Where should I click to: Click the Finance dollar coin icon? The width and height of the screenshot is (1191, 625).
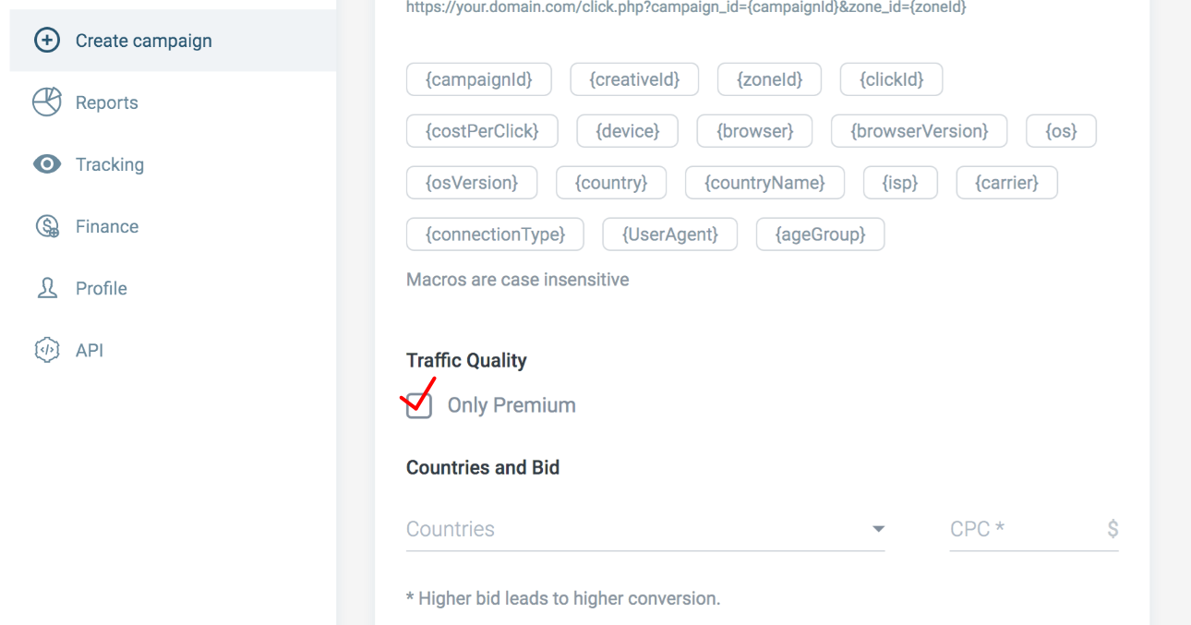pos(46,226)
